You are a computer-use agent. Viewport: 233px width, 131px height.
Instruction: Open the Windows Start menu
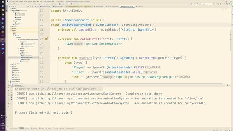pos(3,2)
